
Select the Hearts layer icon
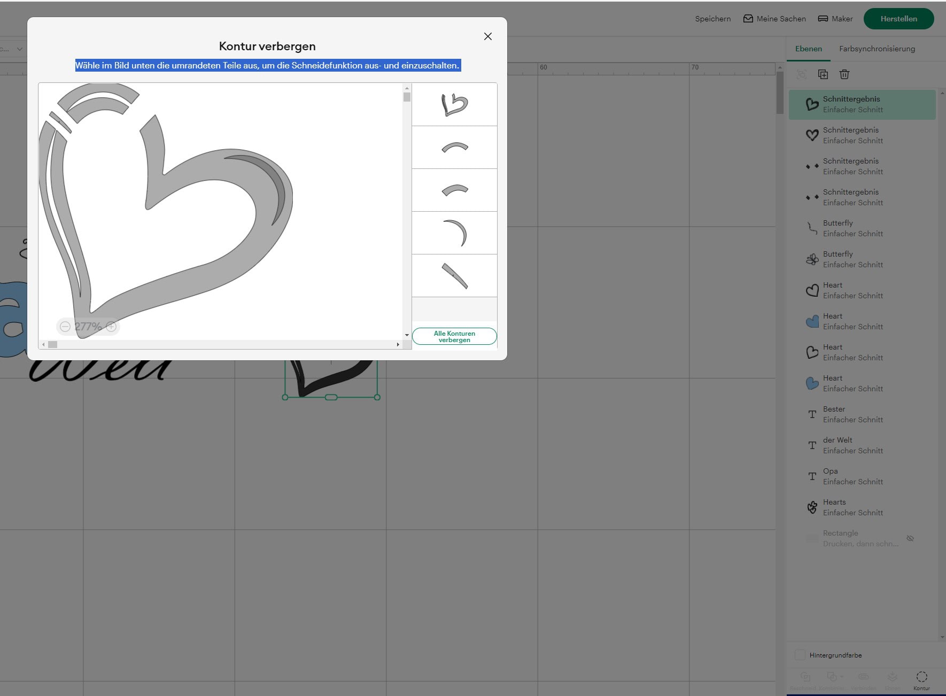[x=812, y=507]
